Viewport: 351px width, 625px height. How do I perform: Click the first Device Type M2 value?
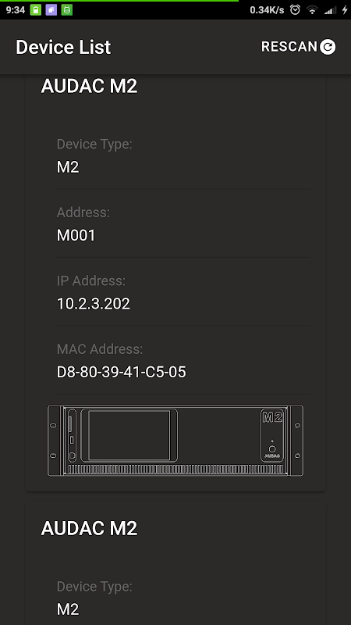click(68, 167)
